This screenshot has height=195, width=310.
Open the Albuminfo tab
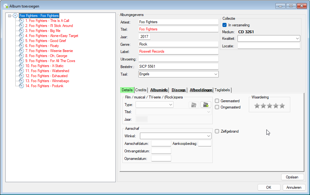coord(159,90)
